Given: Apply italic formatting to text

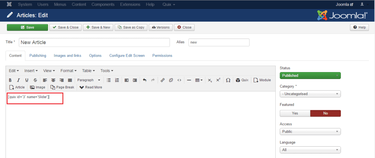Looking at the screenshot, I should (x=18, y=80).
